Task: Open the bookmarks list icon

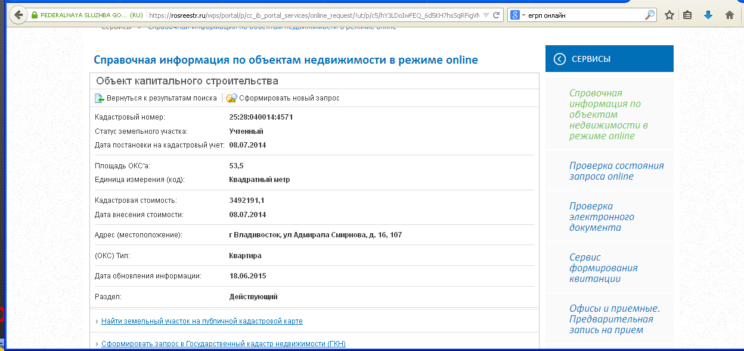Action: click(687, 15)
